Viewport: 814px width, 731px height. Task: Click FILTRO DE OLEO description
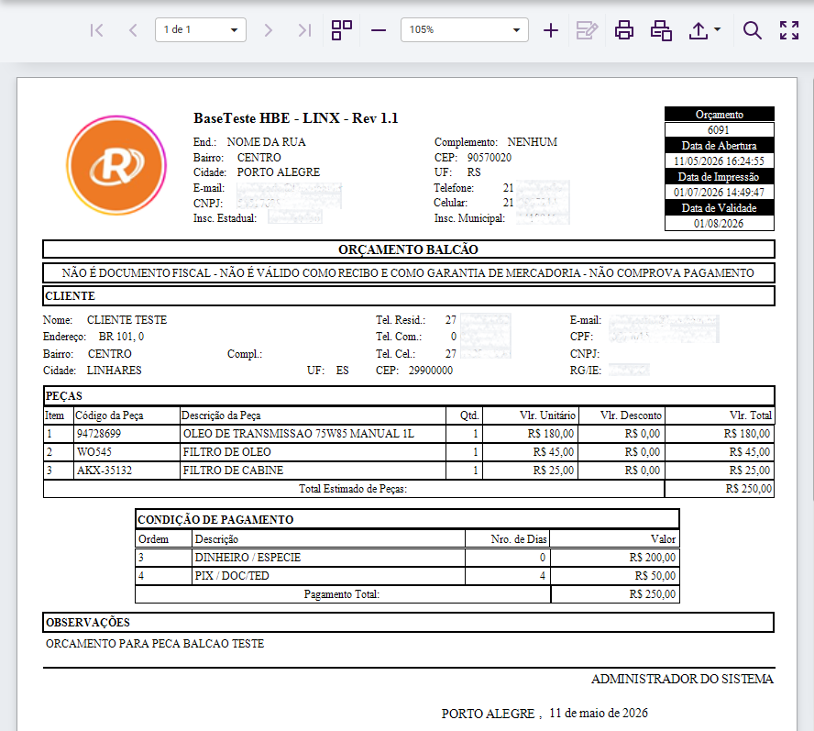pos(226,452)
